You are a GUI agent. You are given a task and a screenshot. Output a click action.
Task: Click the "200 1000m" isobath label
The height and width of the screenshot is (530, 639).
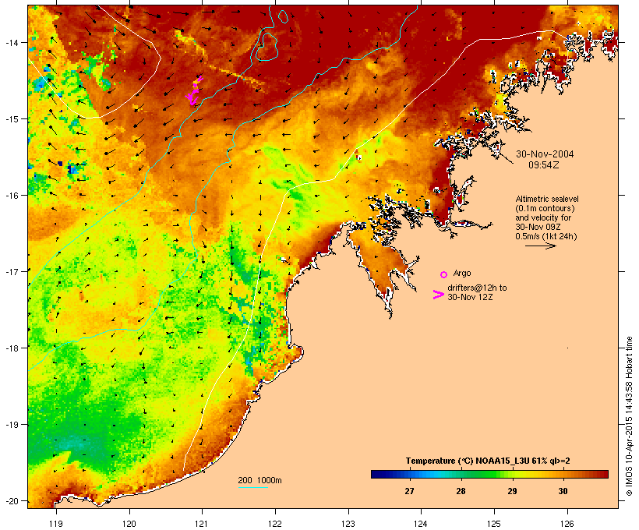(259, 480)
